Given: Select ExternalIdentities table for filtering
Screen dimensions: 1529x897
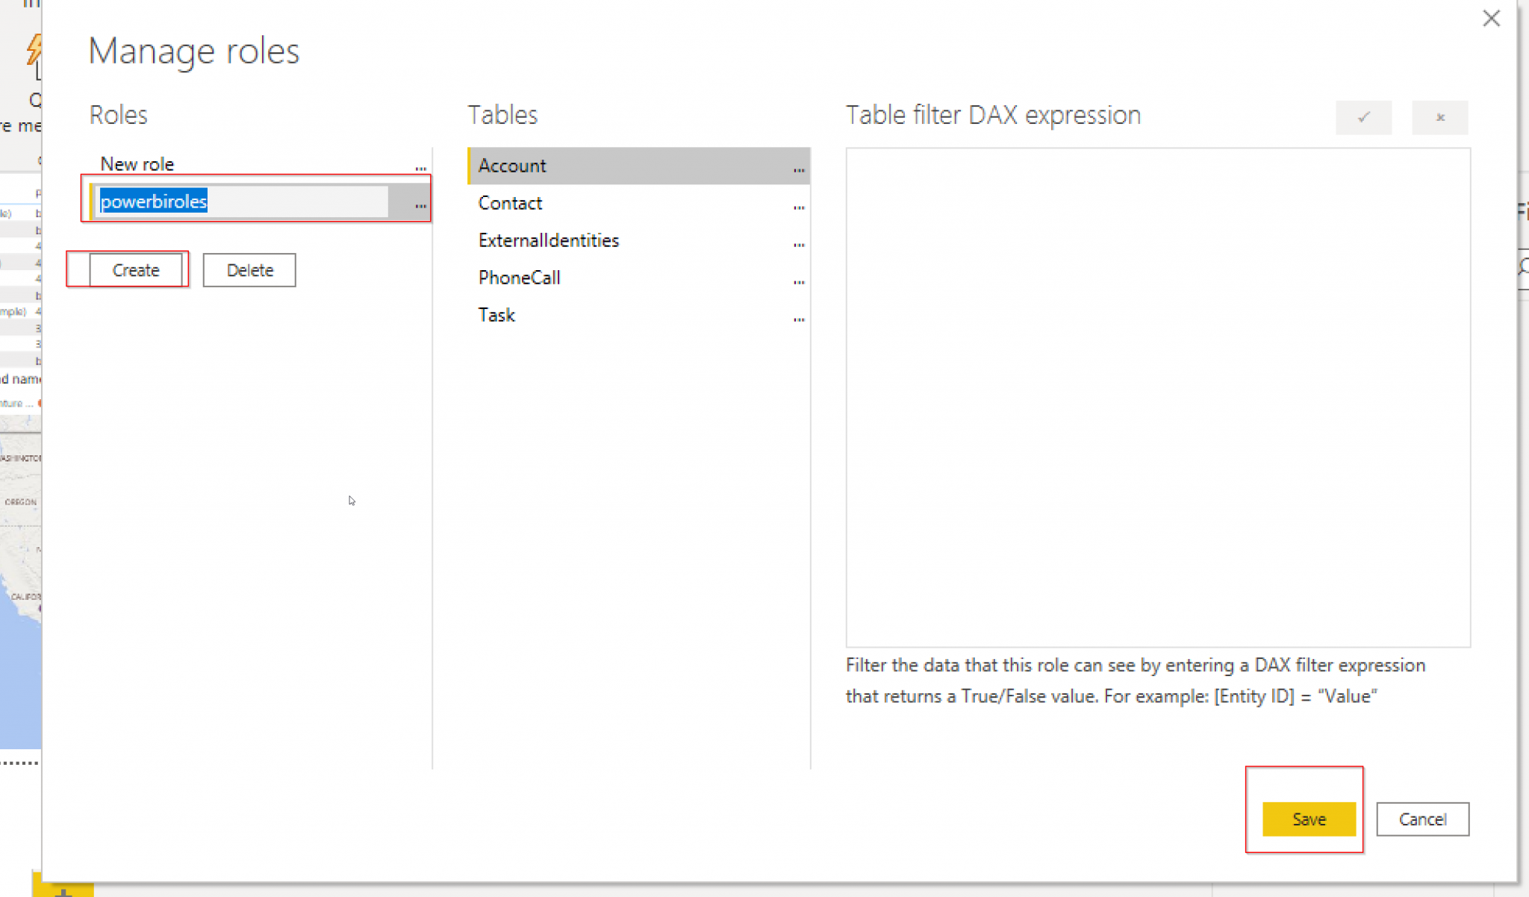Looking at the screenshot, I should 549,240.
